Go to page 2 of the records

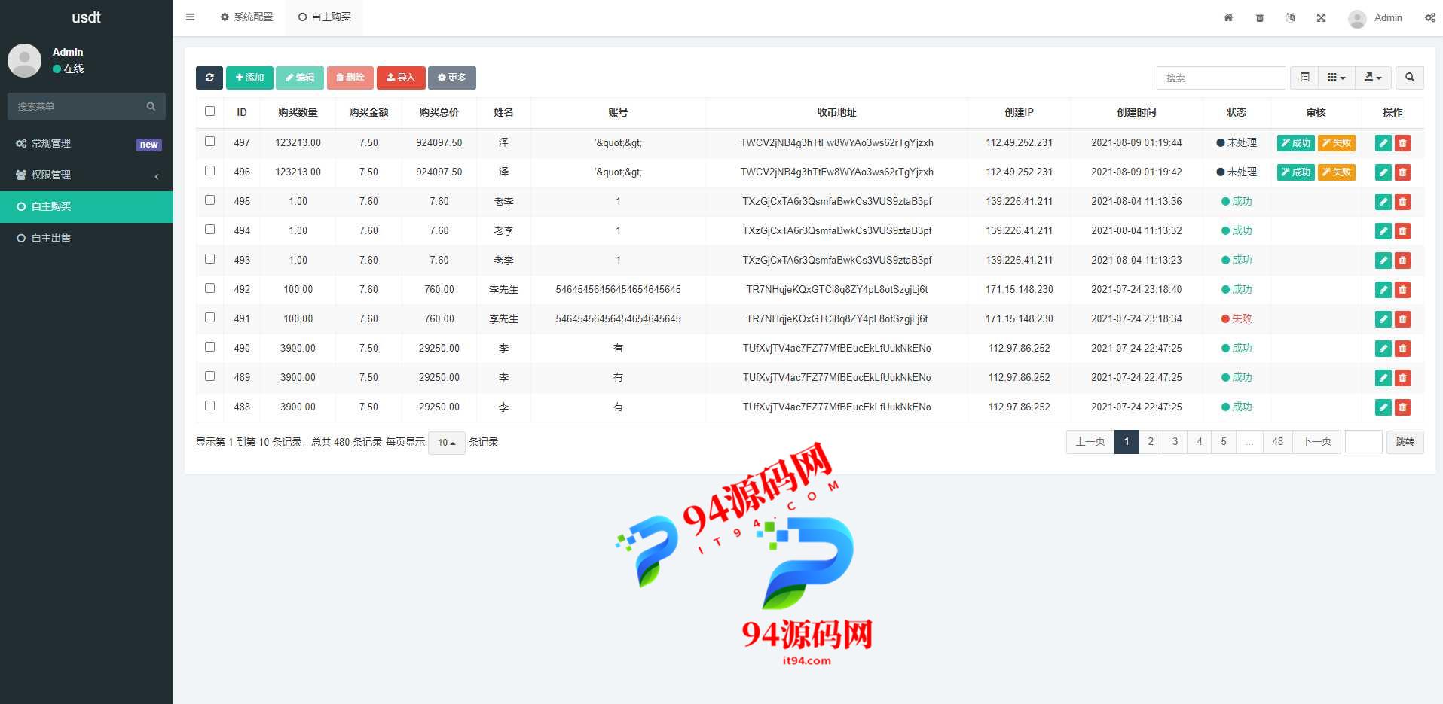tap(1151, 442)
